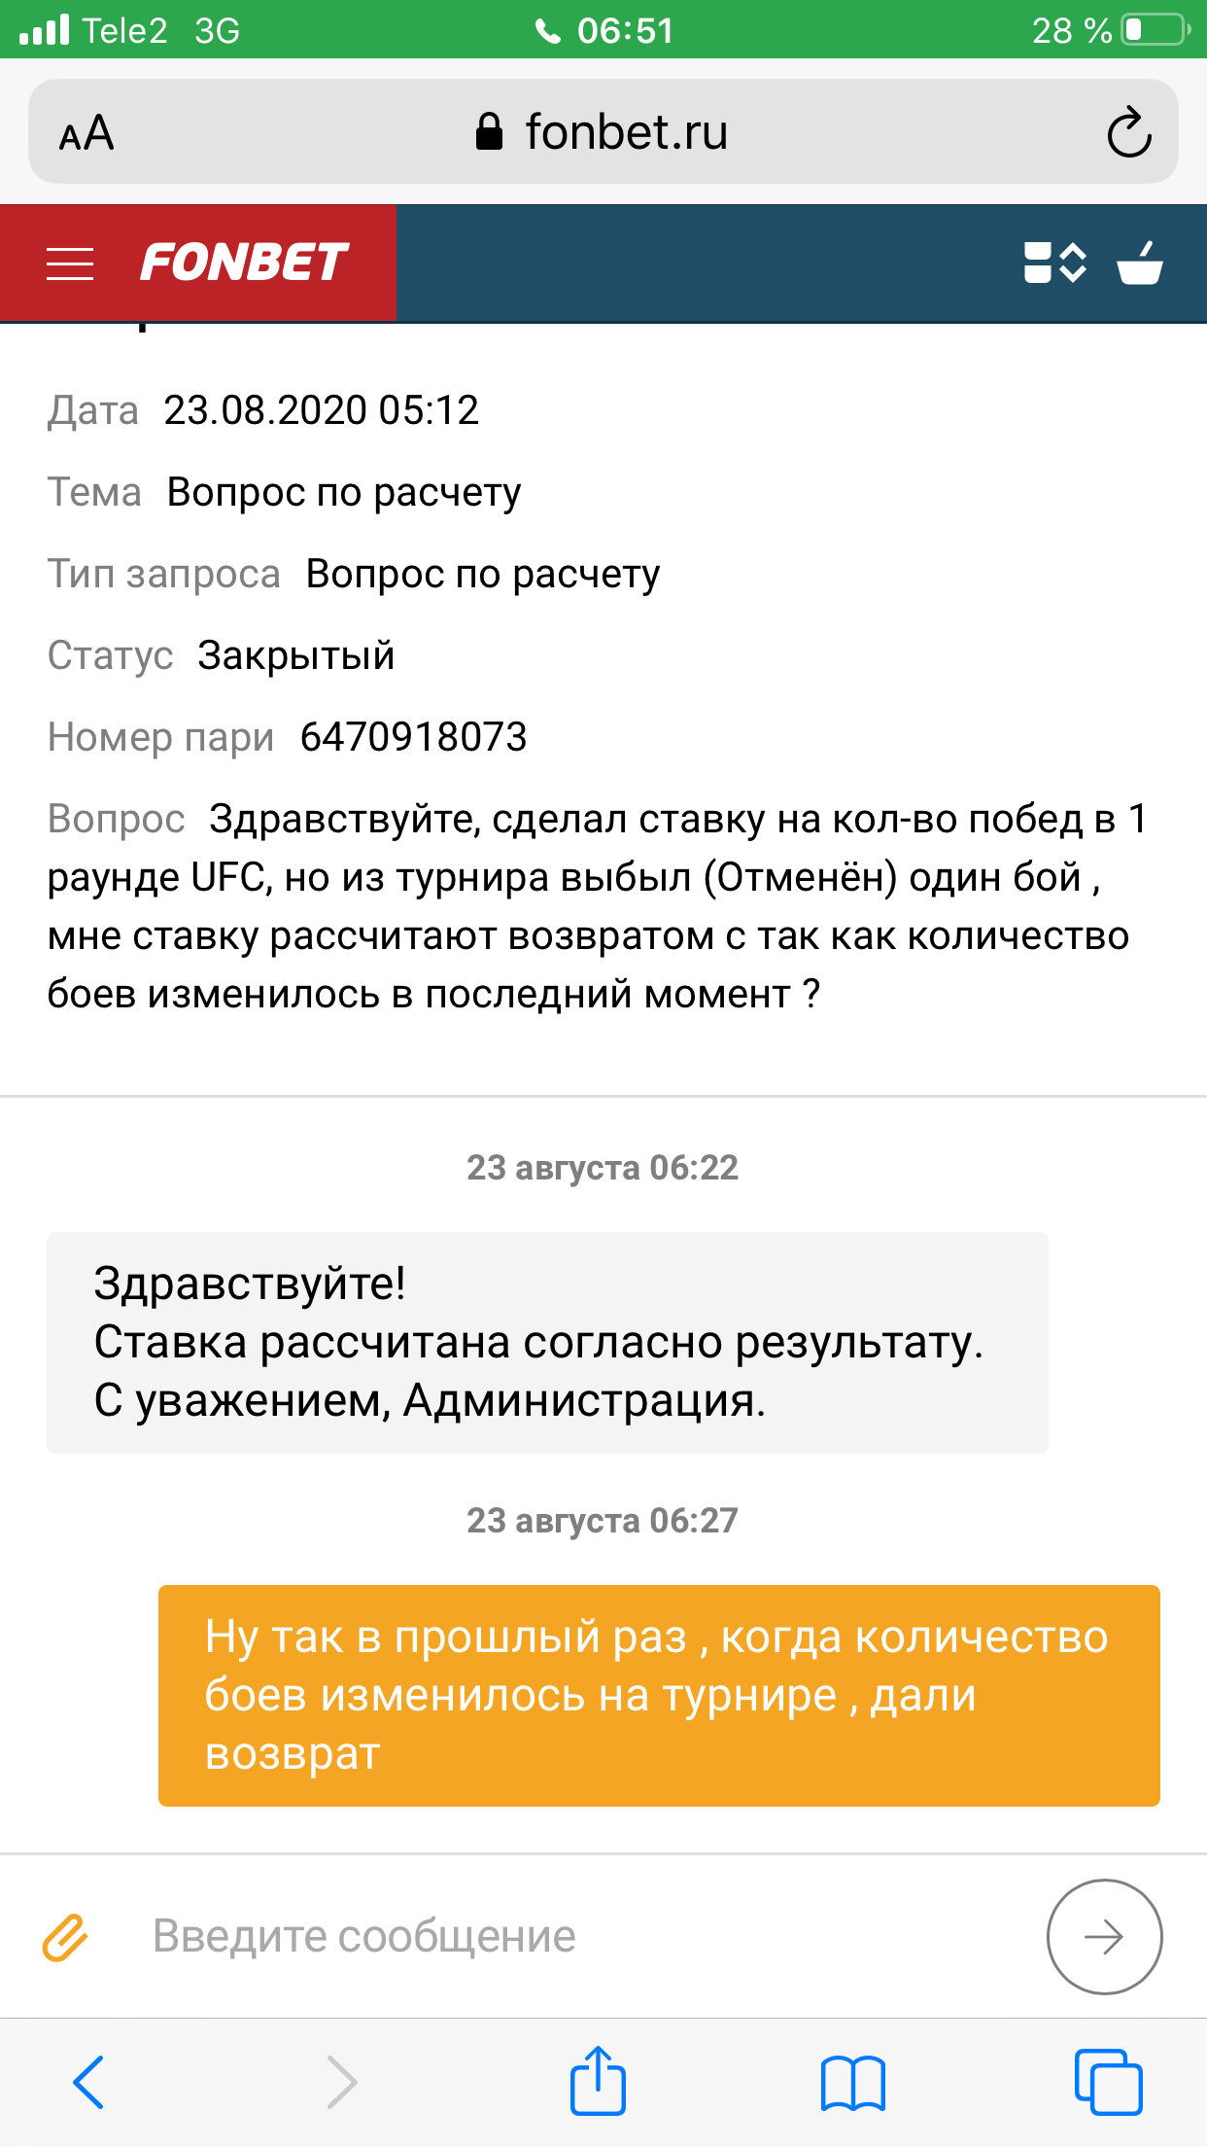
Task: Tap the administration reply message bubble
Action: pyautogui.click(x=547, y=1342)
